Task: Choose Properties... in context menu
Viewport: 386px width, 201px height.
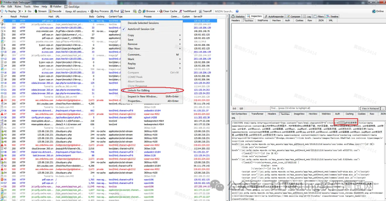Action: click(152, 101)
